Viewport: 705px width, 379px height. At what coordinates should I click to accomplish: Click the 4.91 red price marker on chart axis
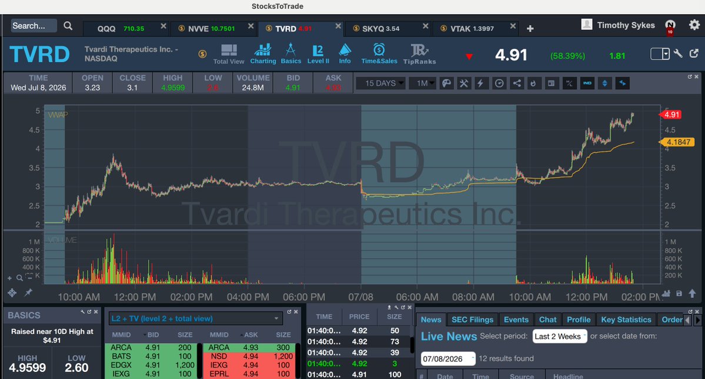(x=671, y=115)
